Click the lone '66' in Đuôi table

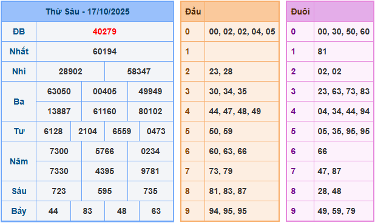[x=322, y=151]
